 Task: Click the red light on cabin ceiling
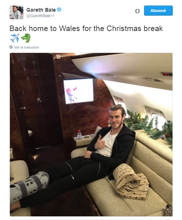pos(166,74)
